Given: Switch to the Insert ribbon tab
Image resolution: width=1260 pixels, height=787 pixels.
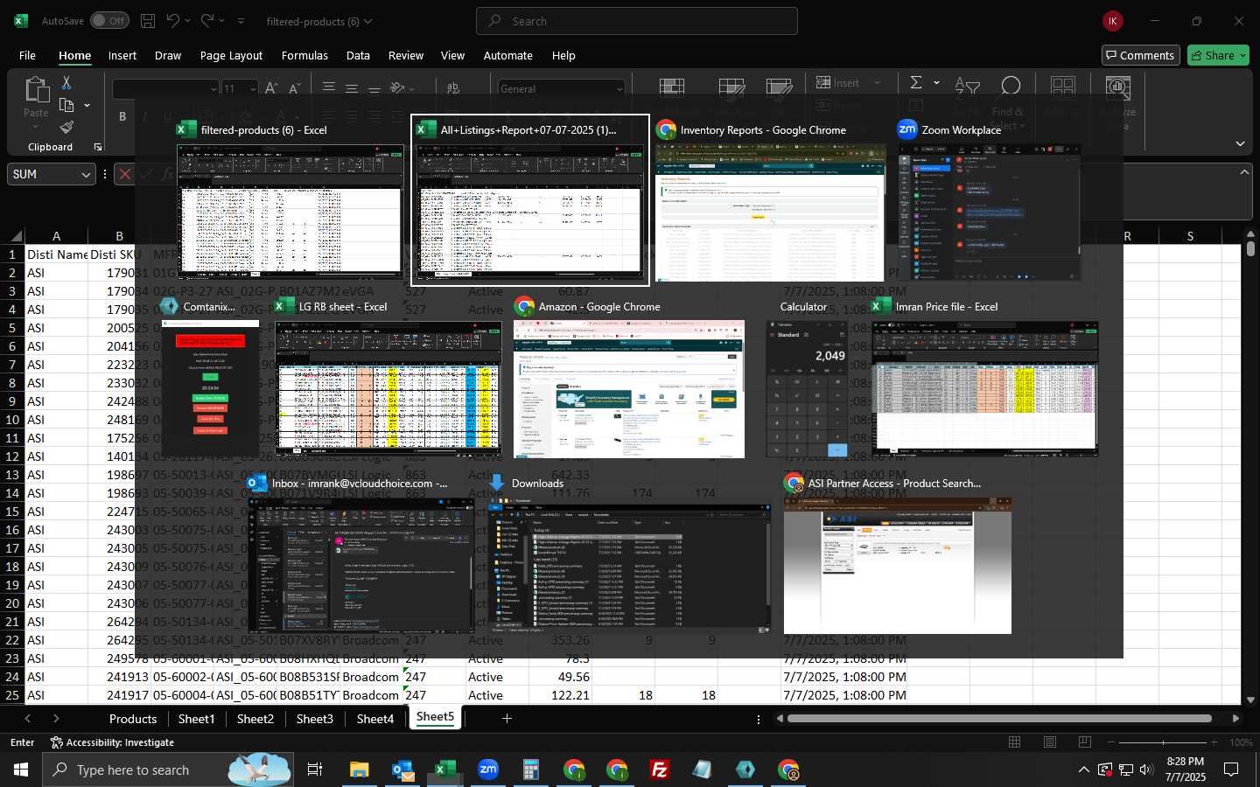Looking at the screenshot, I should 122,55.
